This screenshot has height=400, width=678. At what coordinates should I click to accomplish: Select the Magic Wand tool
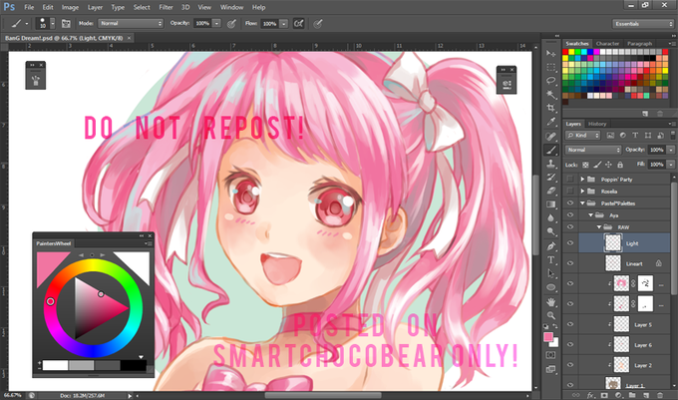pyautogui.click(x=550, y=94)
